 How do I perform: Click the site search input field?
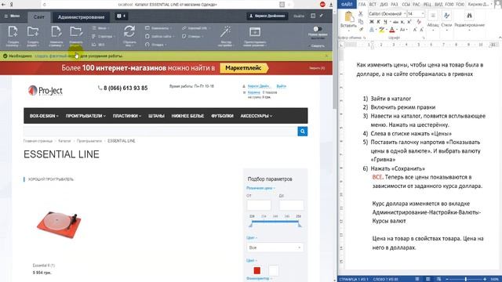click(x=160, y=132)
